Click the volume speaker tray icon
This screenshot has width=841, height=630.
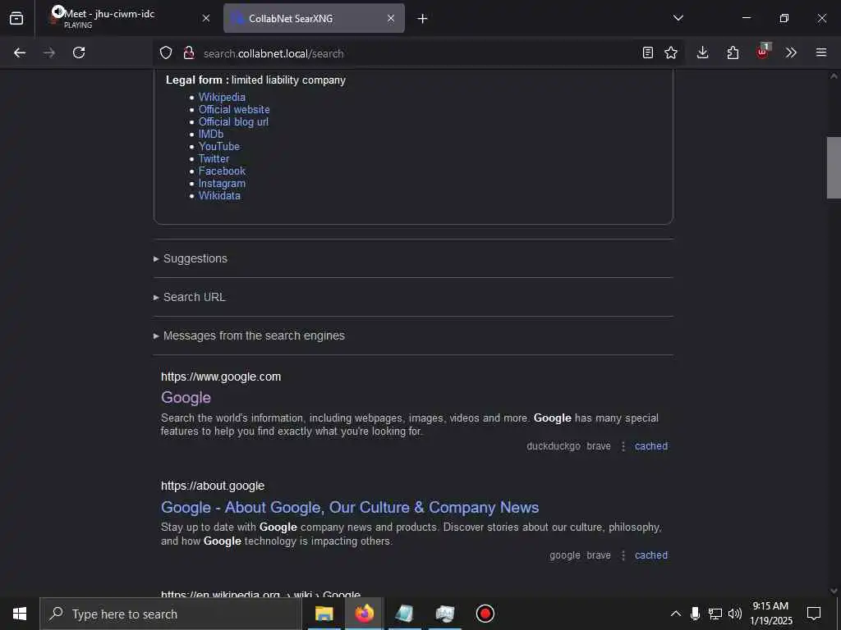735,614
